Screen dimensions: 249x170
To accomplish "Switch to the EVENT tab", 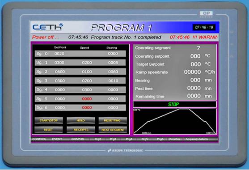I will pos(57,139).
